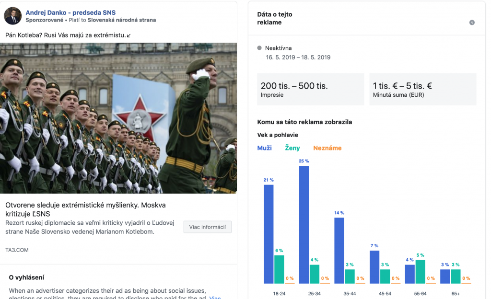Click Slovenská národná strana payer name
Image resolution: width=491 pixels, height=299 pixels.
pyautogui.click(x=122, y=20)
